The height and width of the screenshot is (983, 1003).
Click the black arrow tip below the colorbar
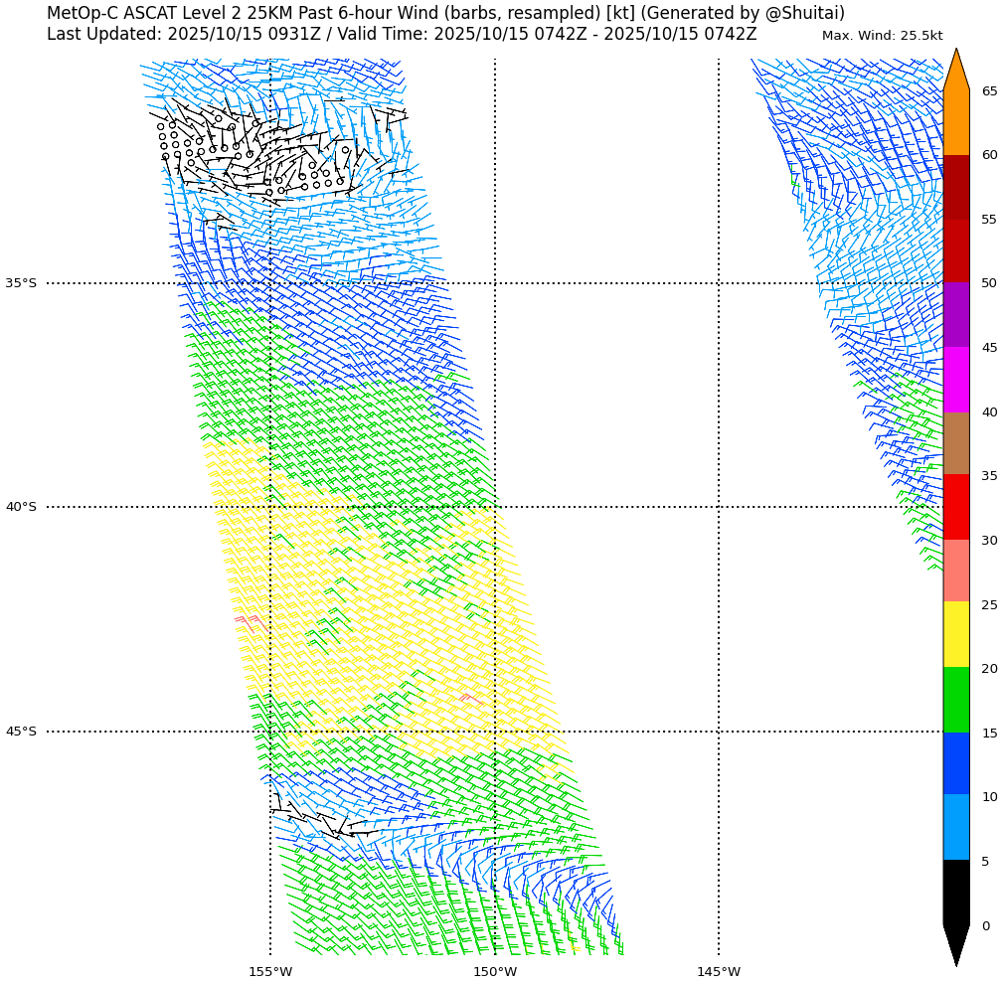[x=955, y=944]
